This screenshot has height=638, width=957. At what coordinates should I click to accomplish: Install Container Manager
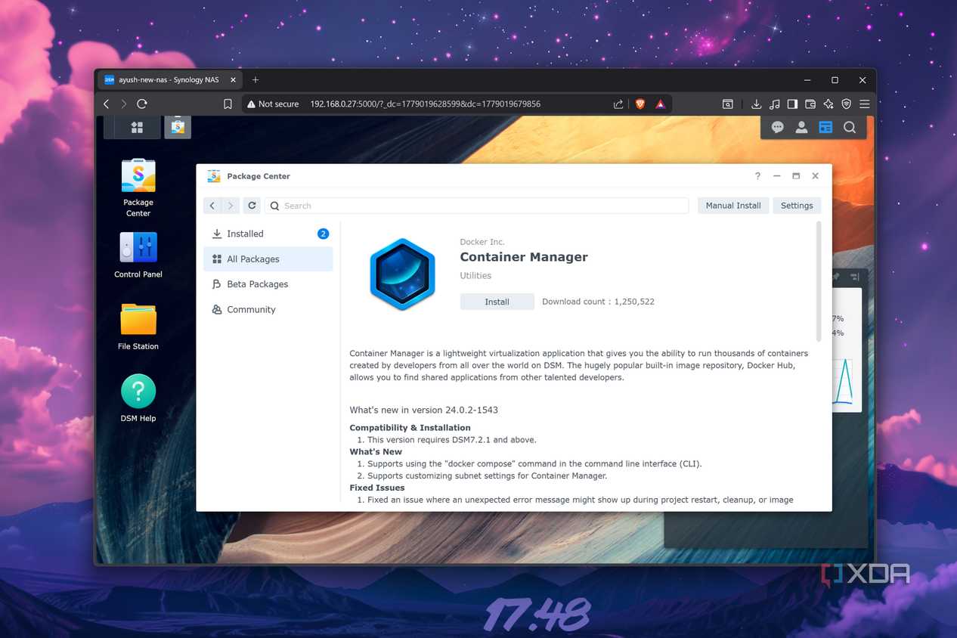click(497, 302)
